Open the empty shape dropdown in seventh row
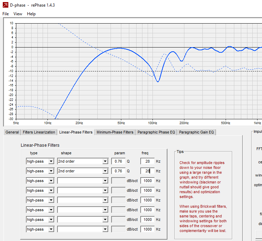This screenshot has width=262, height=241. 83,220
